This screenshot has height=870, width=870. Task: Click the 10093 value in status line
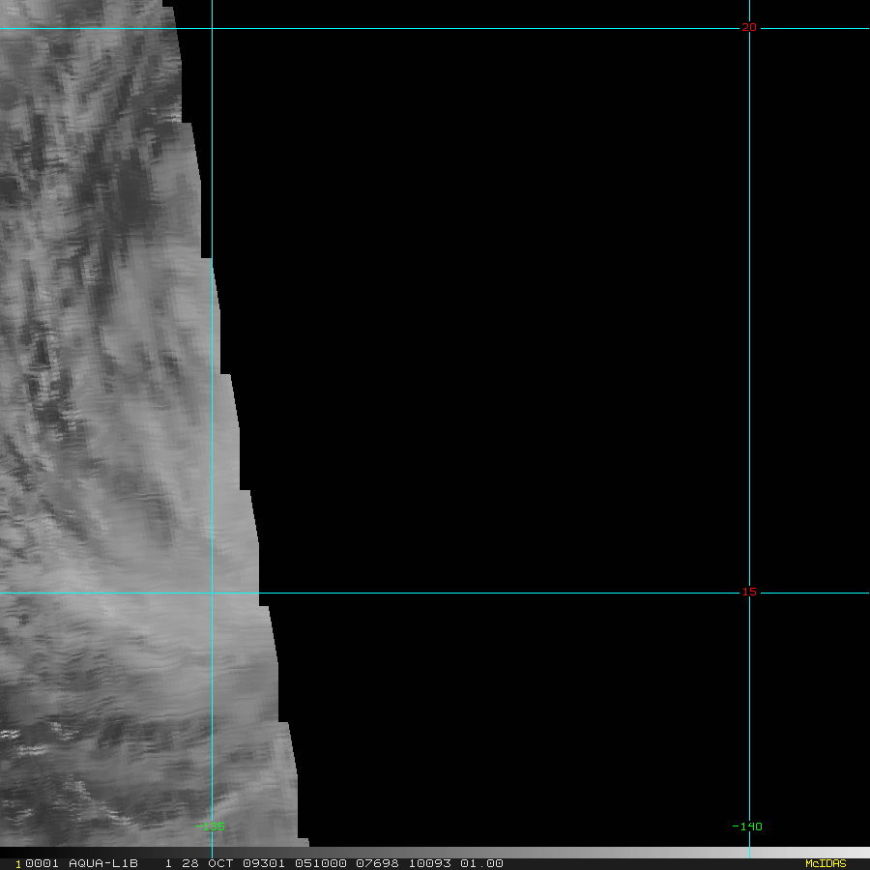click(429, 863)
